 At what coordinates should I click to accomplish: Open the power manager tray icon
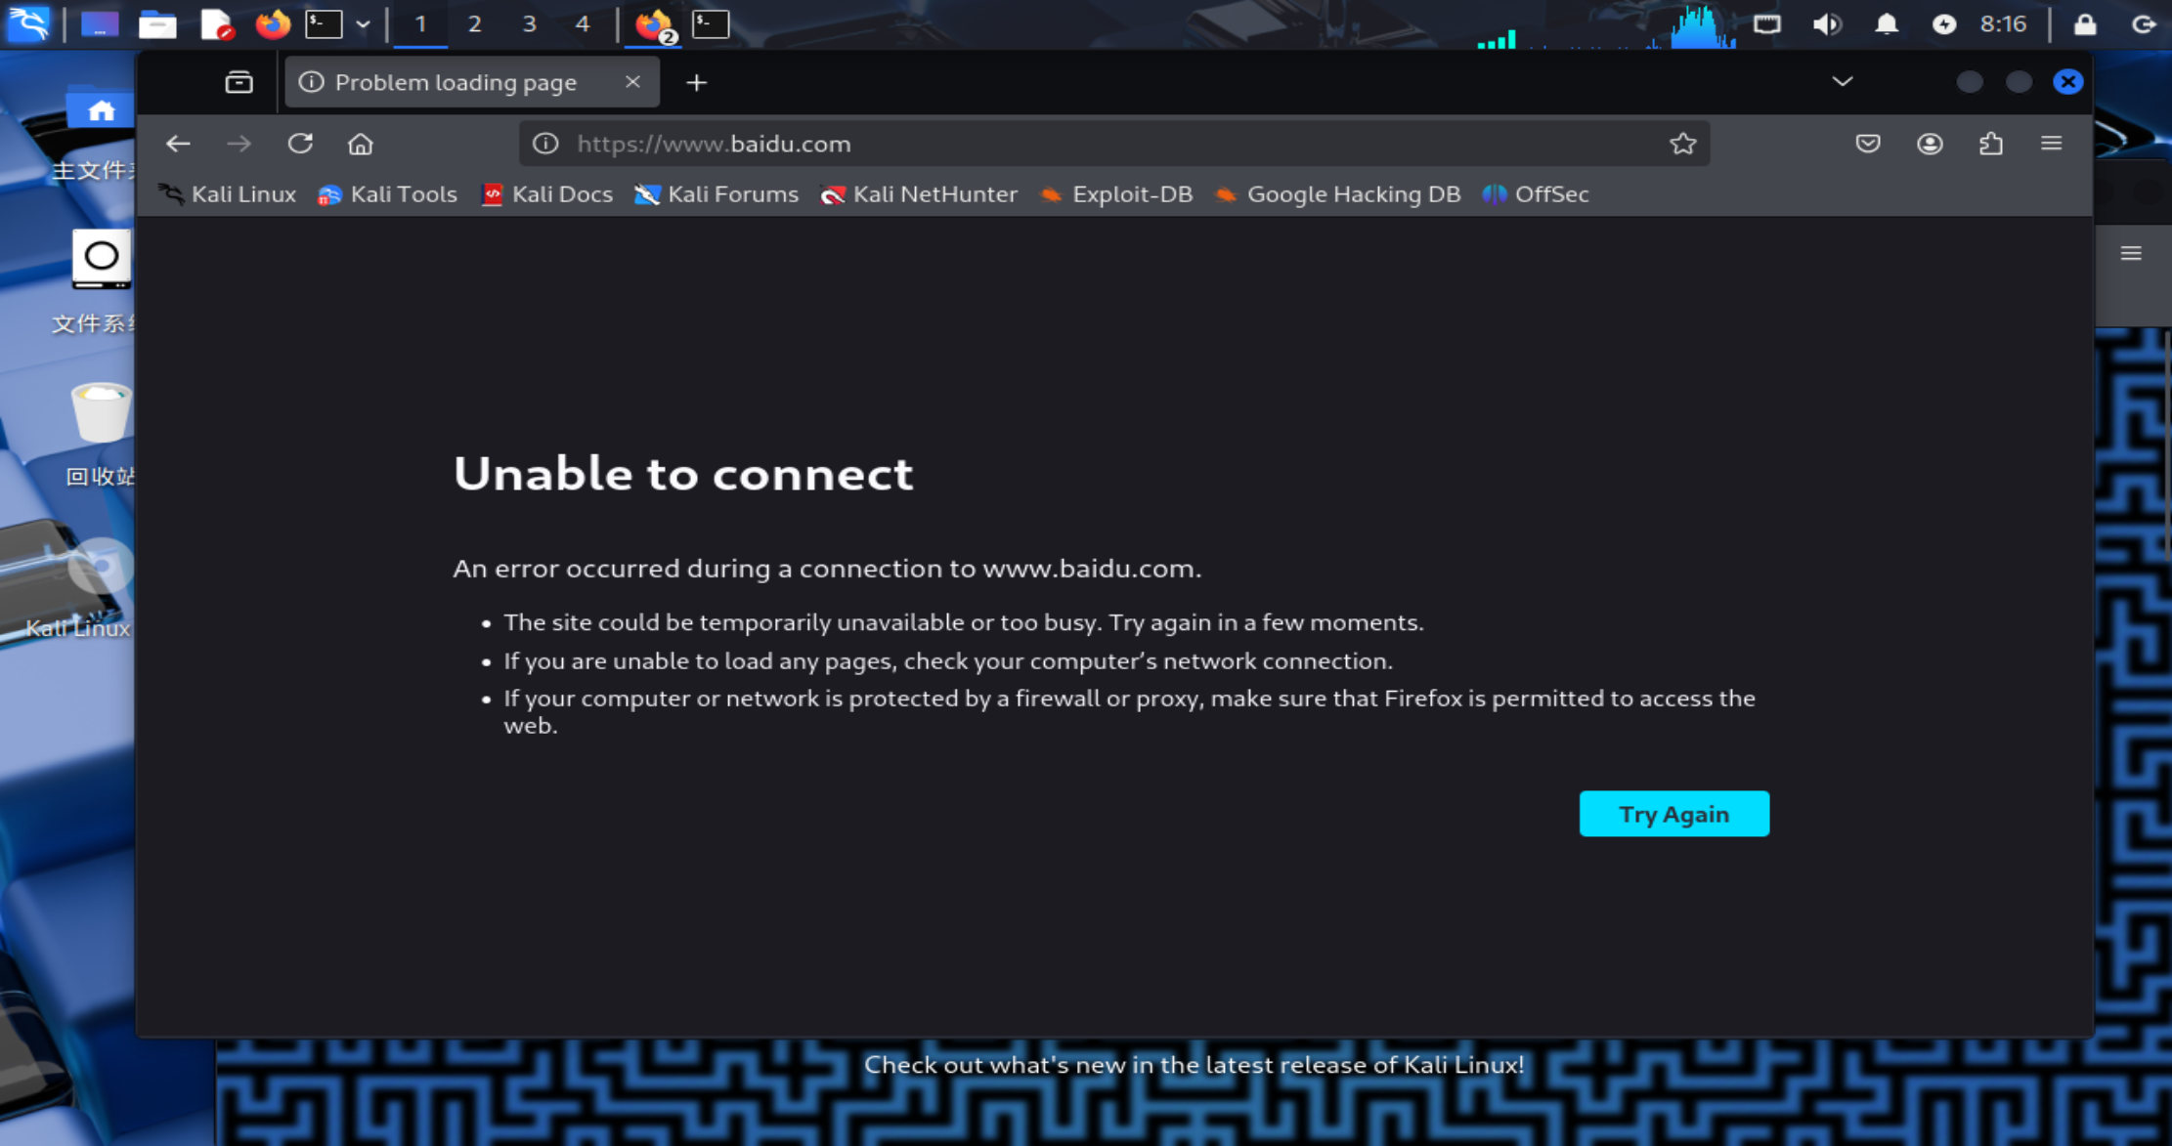click(1943, 23)
